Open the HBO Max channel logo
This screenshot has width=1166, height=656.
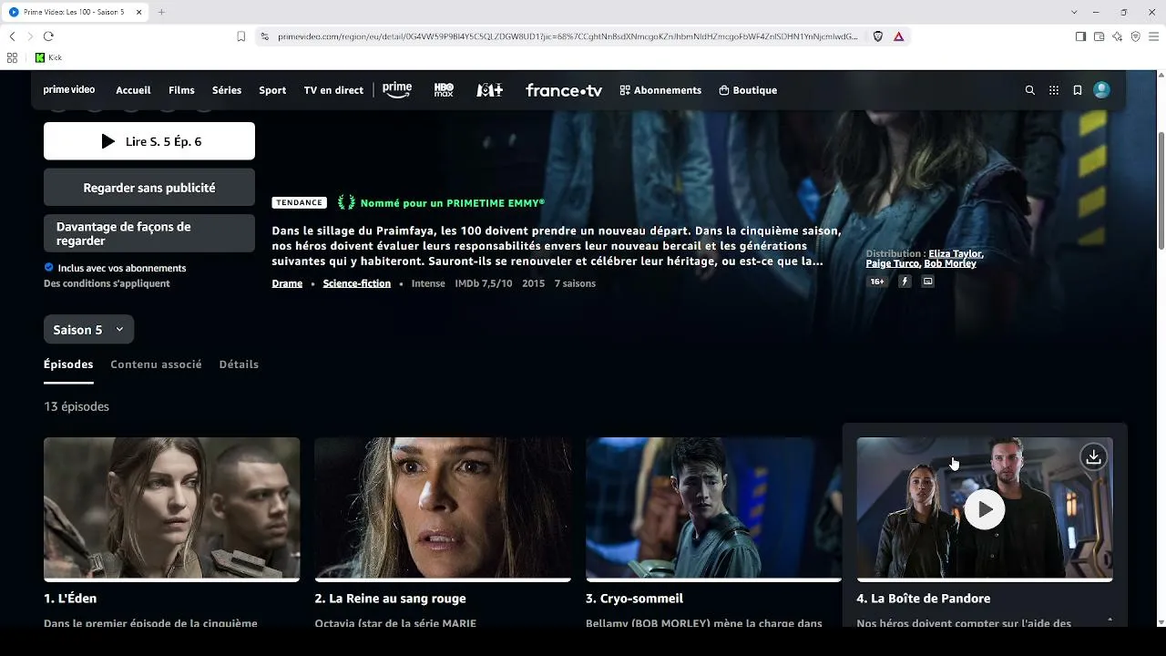point(444,90)
